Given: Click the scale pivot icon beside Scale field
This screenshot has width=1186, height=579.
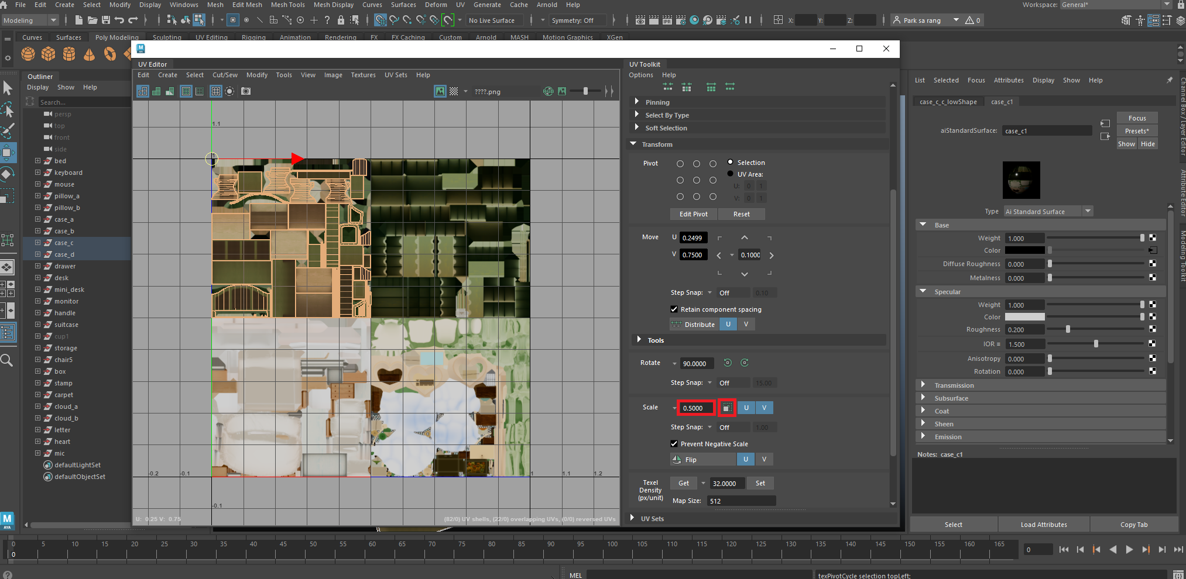Looking at the screenshot, I should coord(726,408).
